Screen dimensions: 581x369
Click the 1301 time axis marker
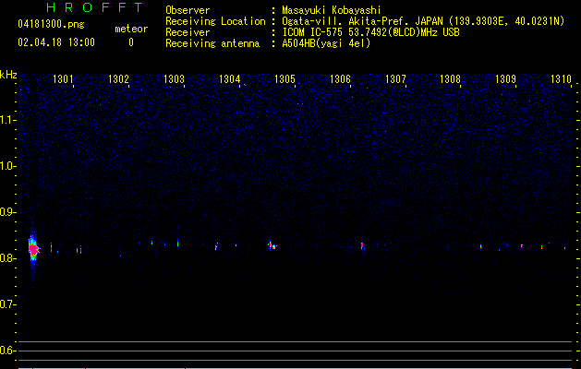63,79
